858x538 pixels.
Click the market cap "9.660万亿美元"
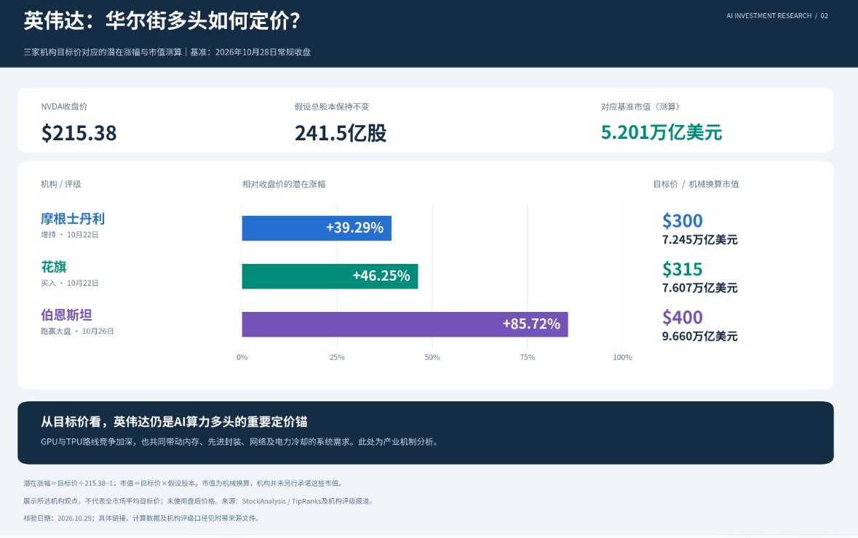tap(700, 336)
